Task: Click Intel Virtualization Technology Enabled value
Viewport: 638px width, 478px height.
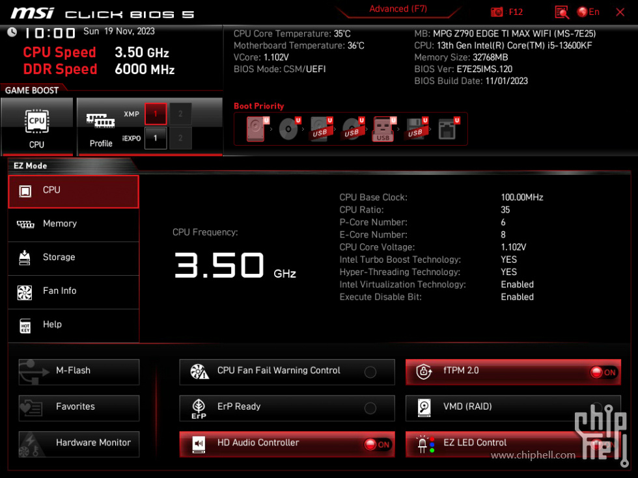Action: tap(517, 285)
